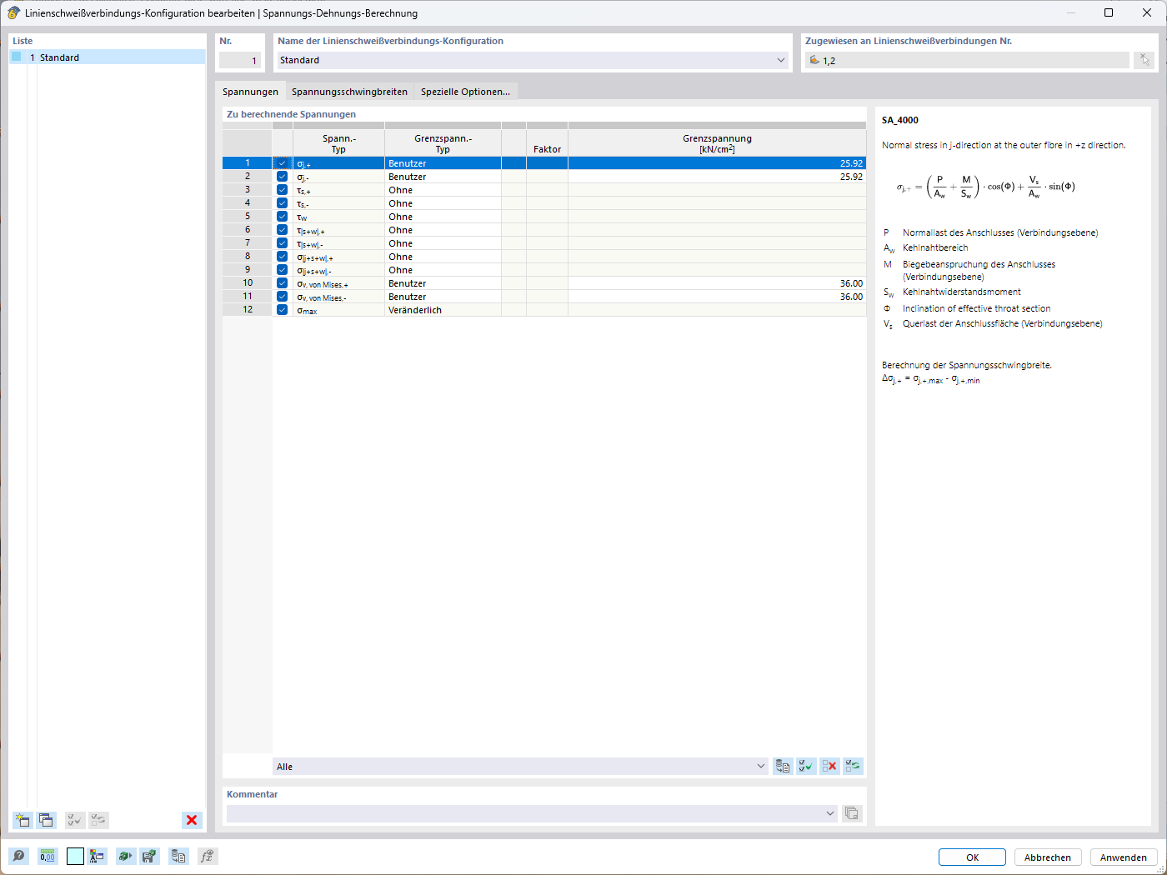Click limit stress cell 36.00 in row 11

pos(717,297)
